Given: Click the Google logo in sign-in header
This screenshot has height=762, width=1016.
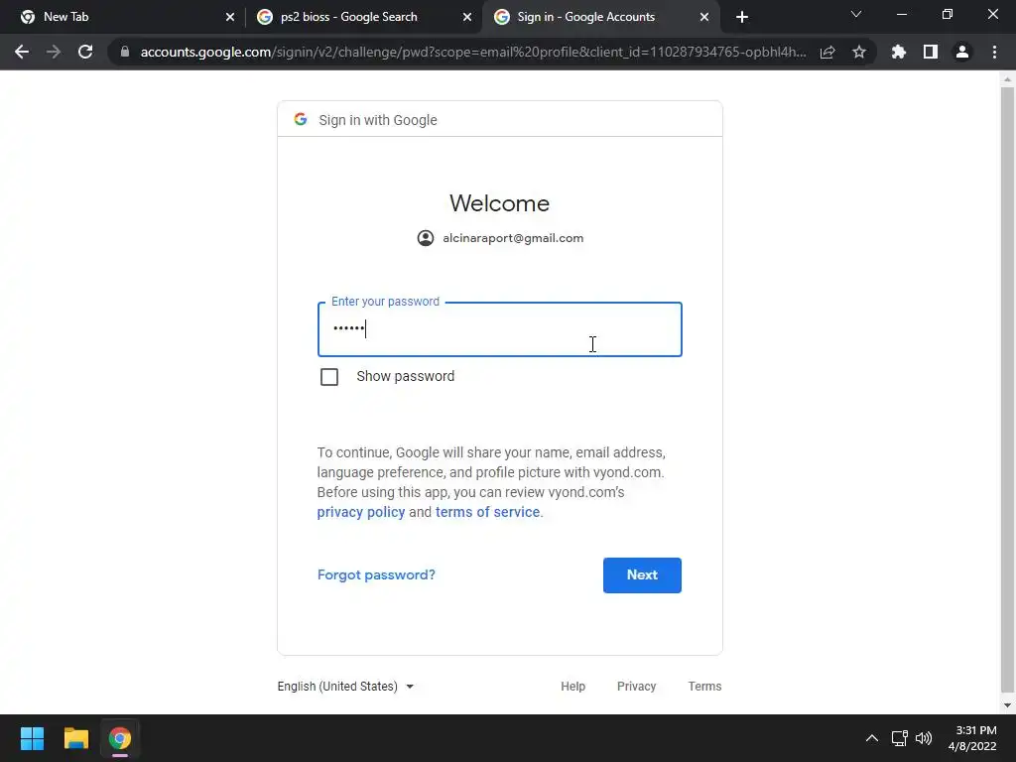Looking at the screenshot, I should click(300, 119).
